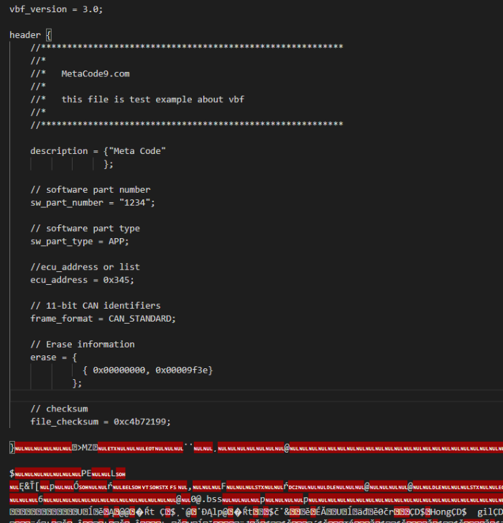Image resolution: width=503 pixels, height=523 pixels.
Task: Click the '// 11-bit CAN identifiers' comment
Action: click(95, 306)
